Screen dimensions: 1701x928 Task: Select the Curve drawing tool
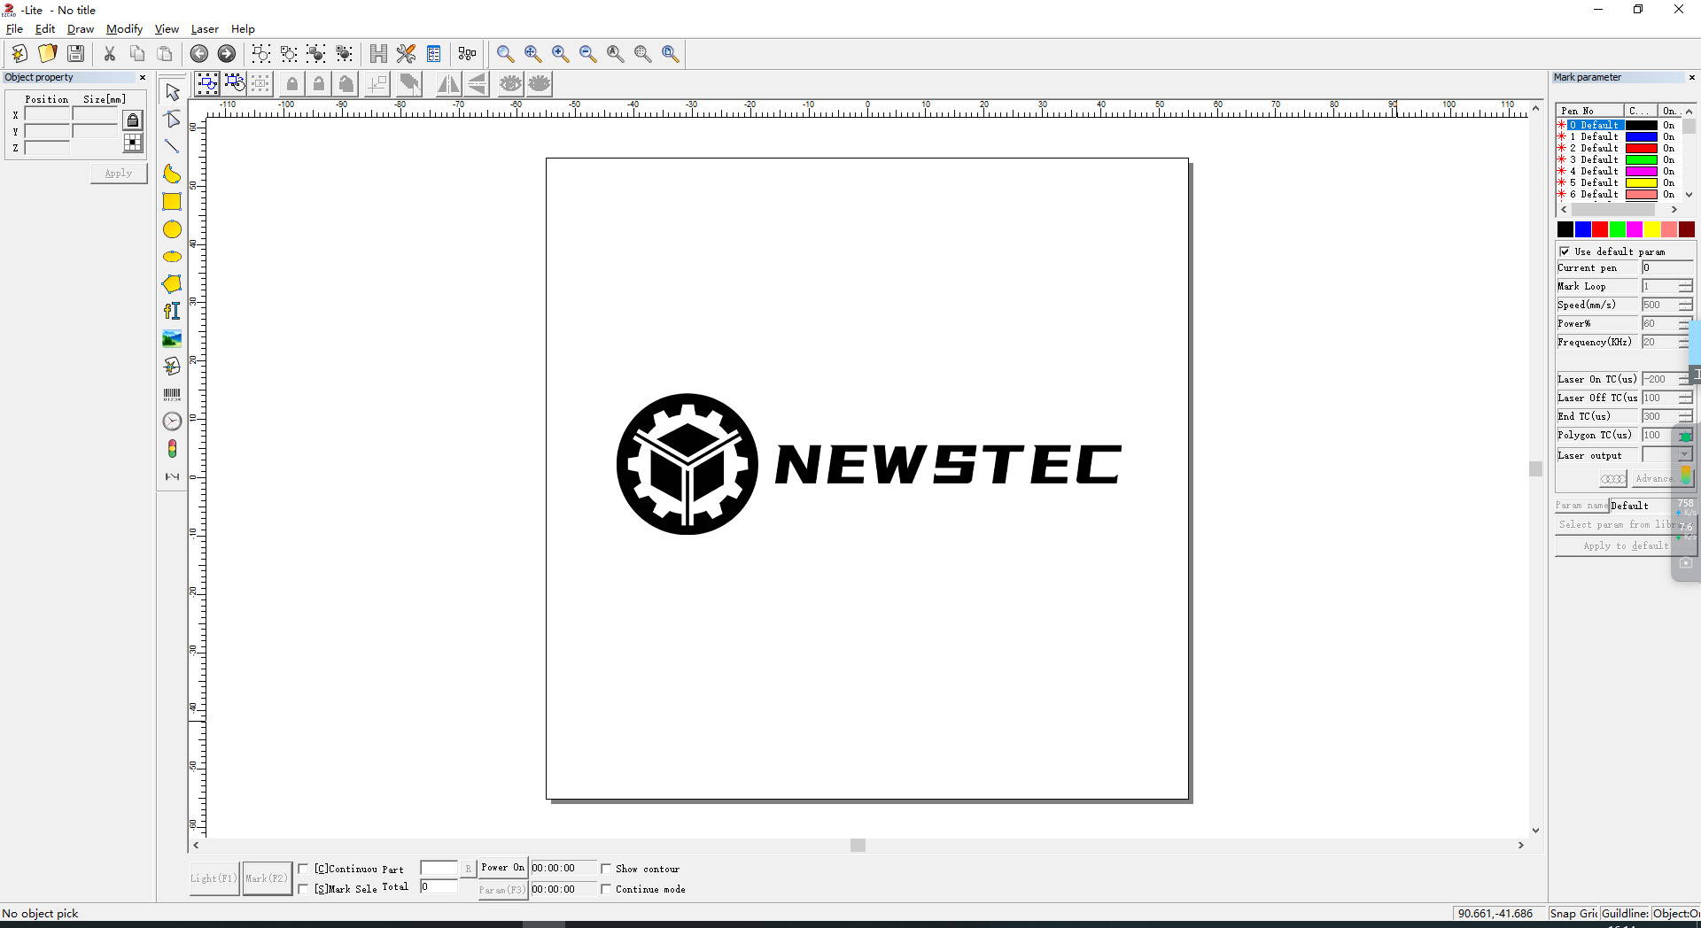(x=172, y=174)
